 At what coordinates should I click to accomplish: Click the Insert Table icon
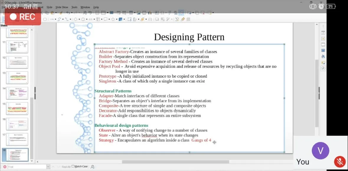(x=131, y=13)
